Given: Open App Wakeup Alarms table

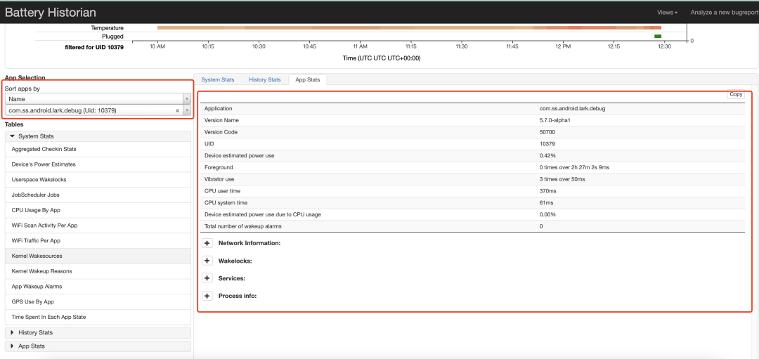Looking at the screenshot, I should [98, 287].
